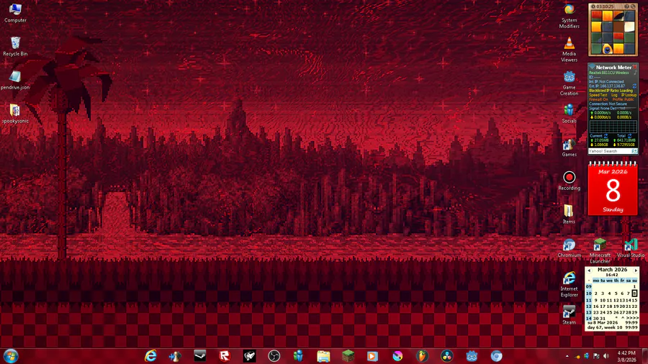This screenshot has width=648, height=364.
Task: Open the chess pawn games taskbar icon
Action: tap(175, 356)
